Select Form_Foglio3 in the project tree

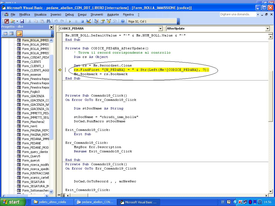tap(31, 92)
